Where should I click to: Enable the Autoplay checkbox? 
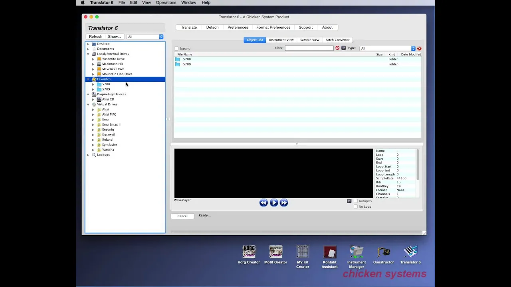[356, 201]
